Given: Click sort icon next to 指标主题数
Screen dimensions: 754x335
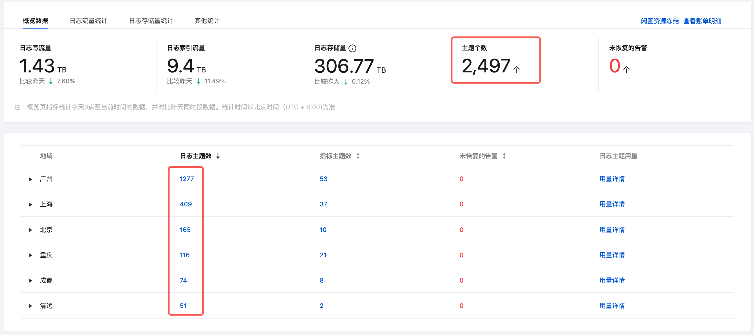Looking at the screenshot, I should [x=358, y=156].
